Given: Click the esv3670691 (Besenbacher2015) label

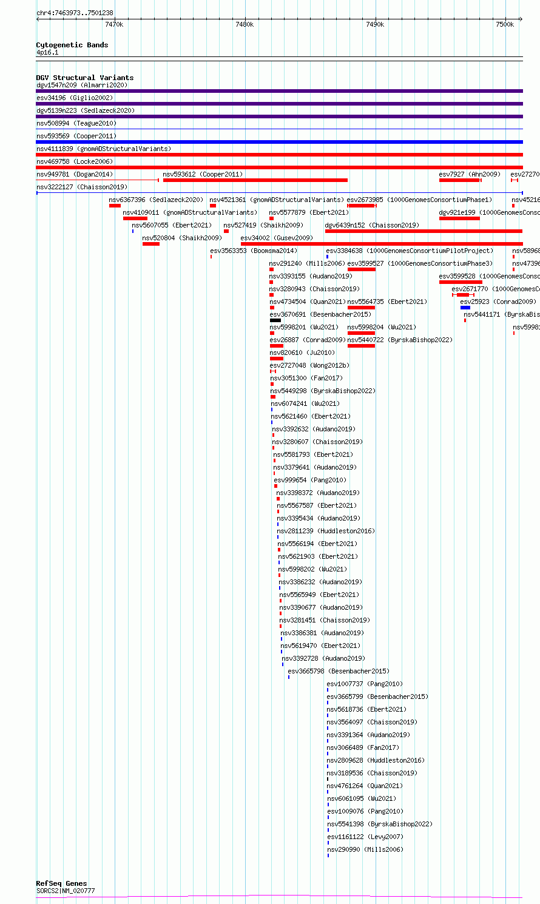Looking at the screenshot, I should tap(320, 314).
